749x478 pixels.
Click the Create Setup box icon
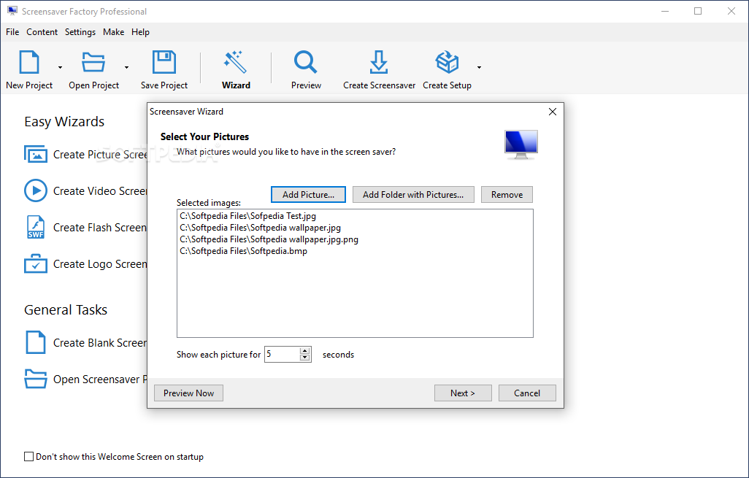(x=447, y=62)
